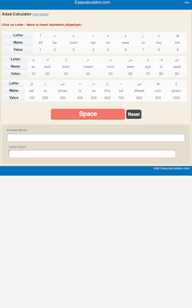
Task: Click the Arabic letter above qaf
Action: [x=31, y=84]
